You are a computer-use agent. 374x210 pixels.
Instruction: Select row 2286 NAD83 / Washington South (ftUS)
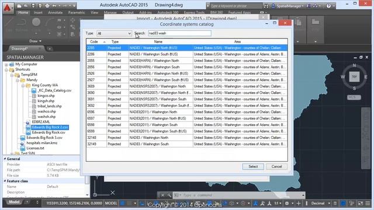[x=187, y=54]
